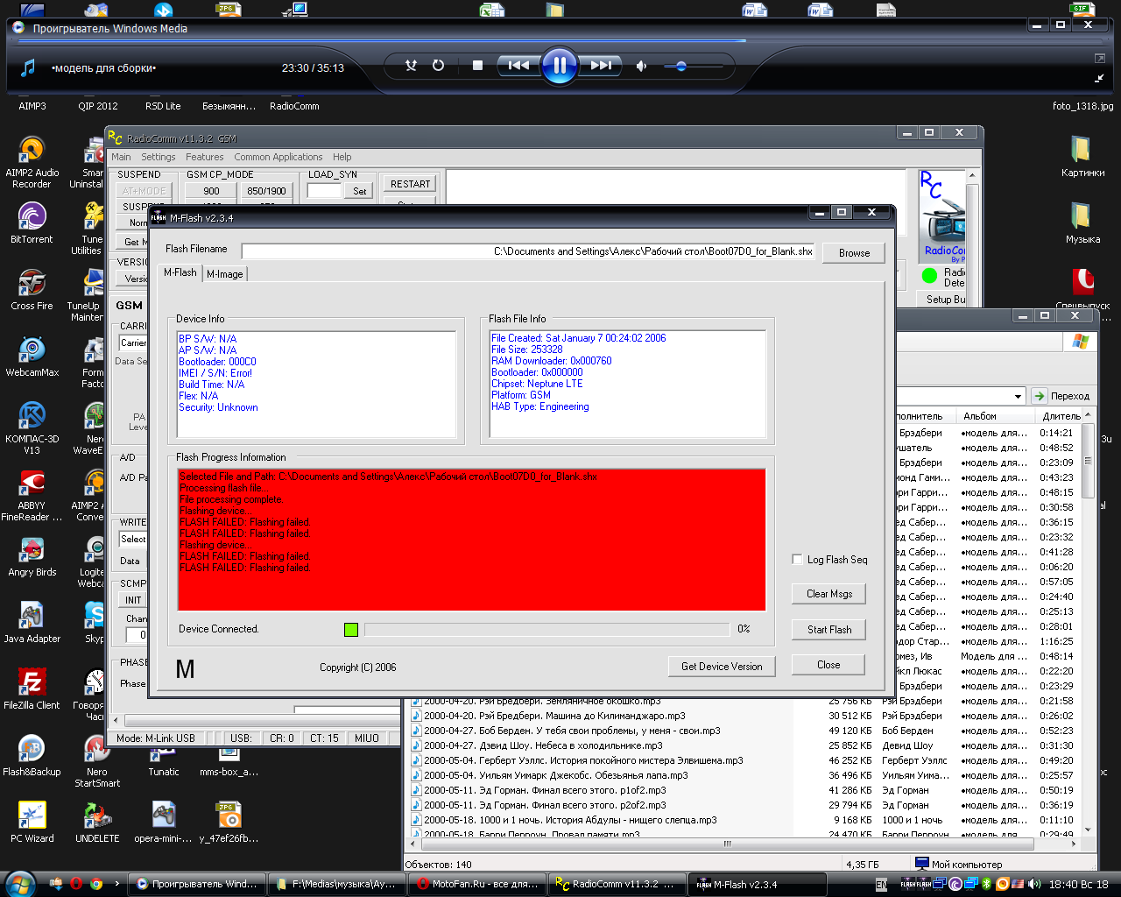This screenshot has height=897, width=1121.
Task: Click the M-Flash progress bar
Action: (x=546, y=629)
